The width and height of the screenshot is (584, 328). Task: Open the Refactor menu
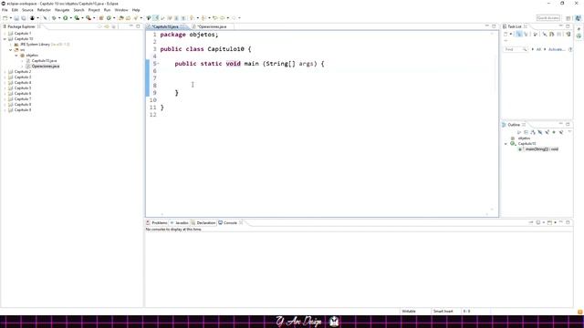44,10
